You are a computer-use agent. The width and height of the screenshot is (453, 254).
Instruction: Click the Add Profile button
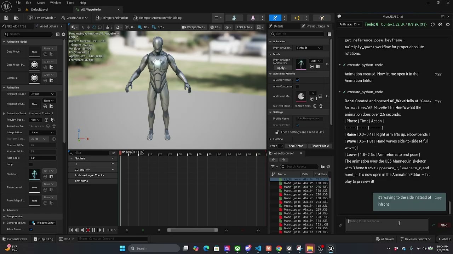point(296,146)
